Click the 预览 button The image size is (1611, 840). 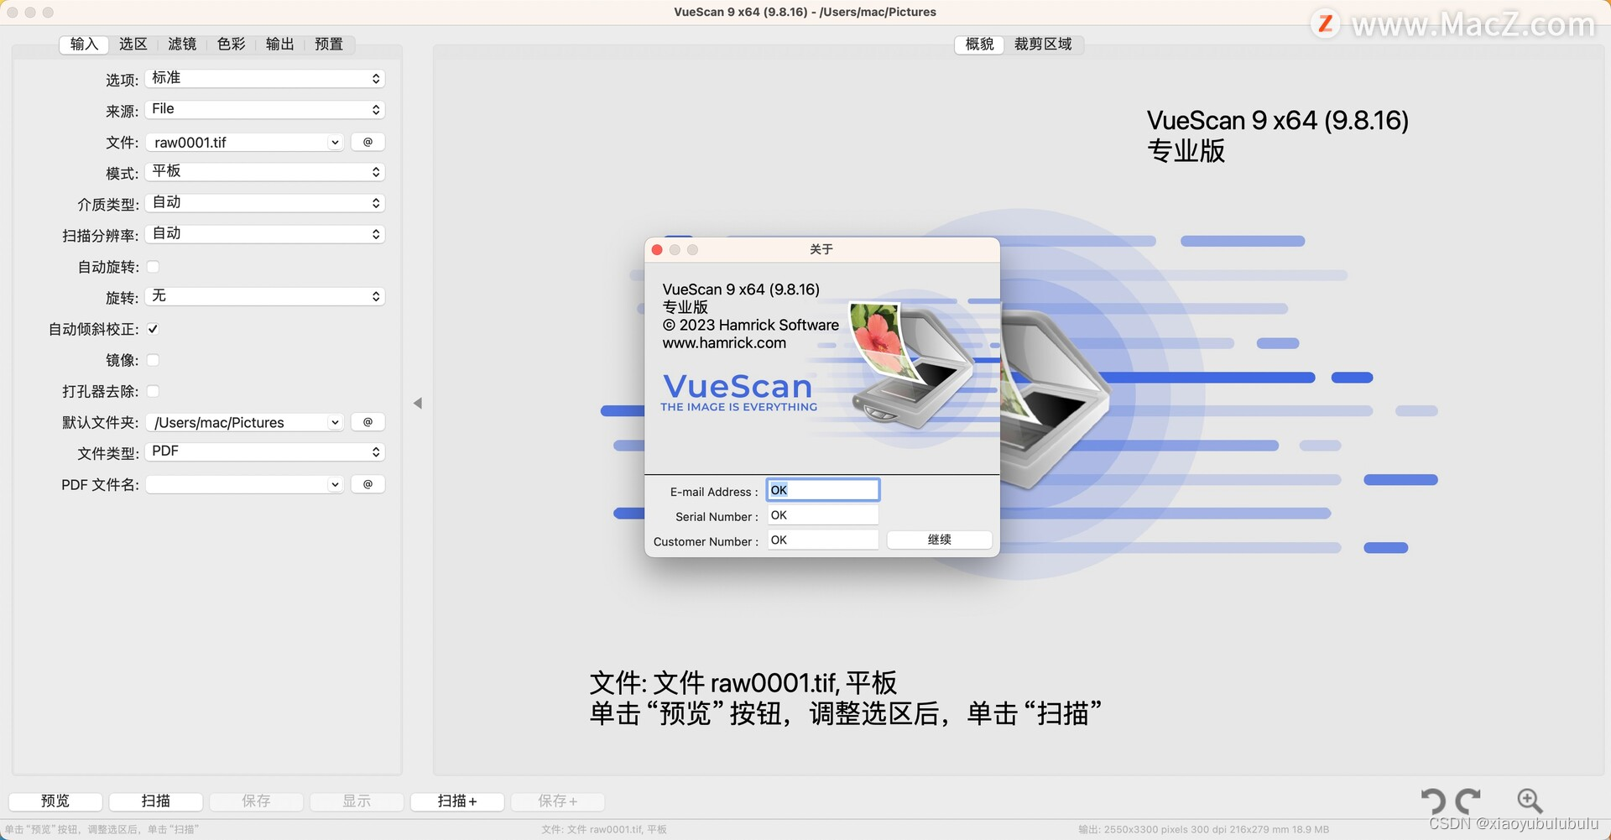(x=55, y=801)
